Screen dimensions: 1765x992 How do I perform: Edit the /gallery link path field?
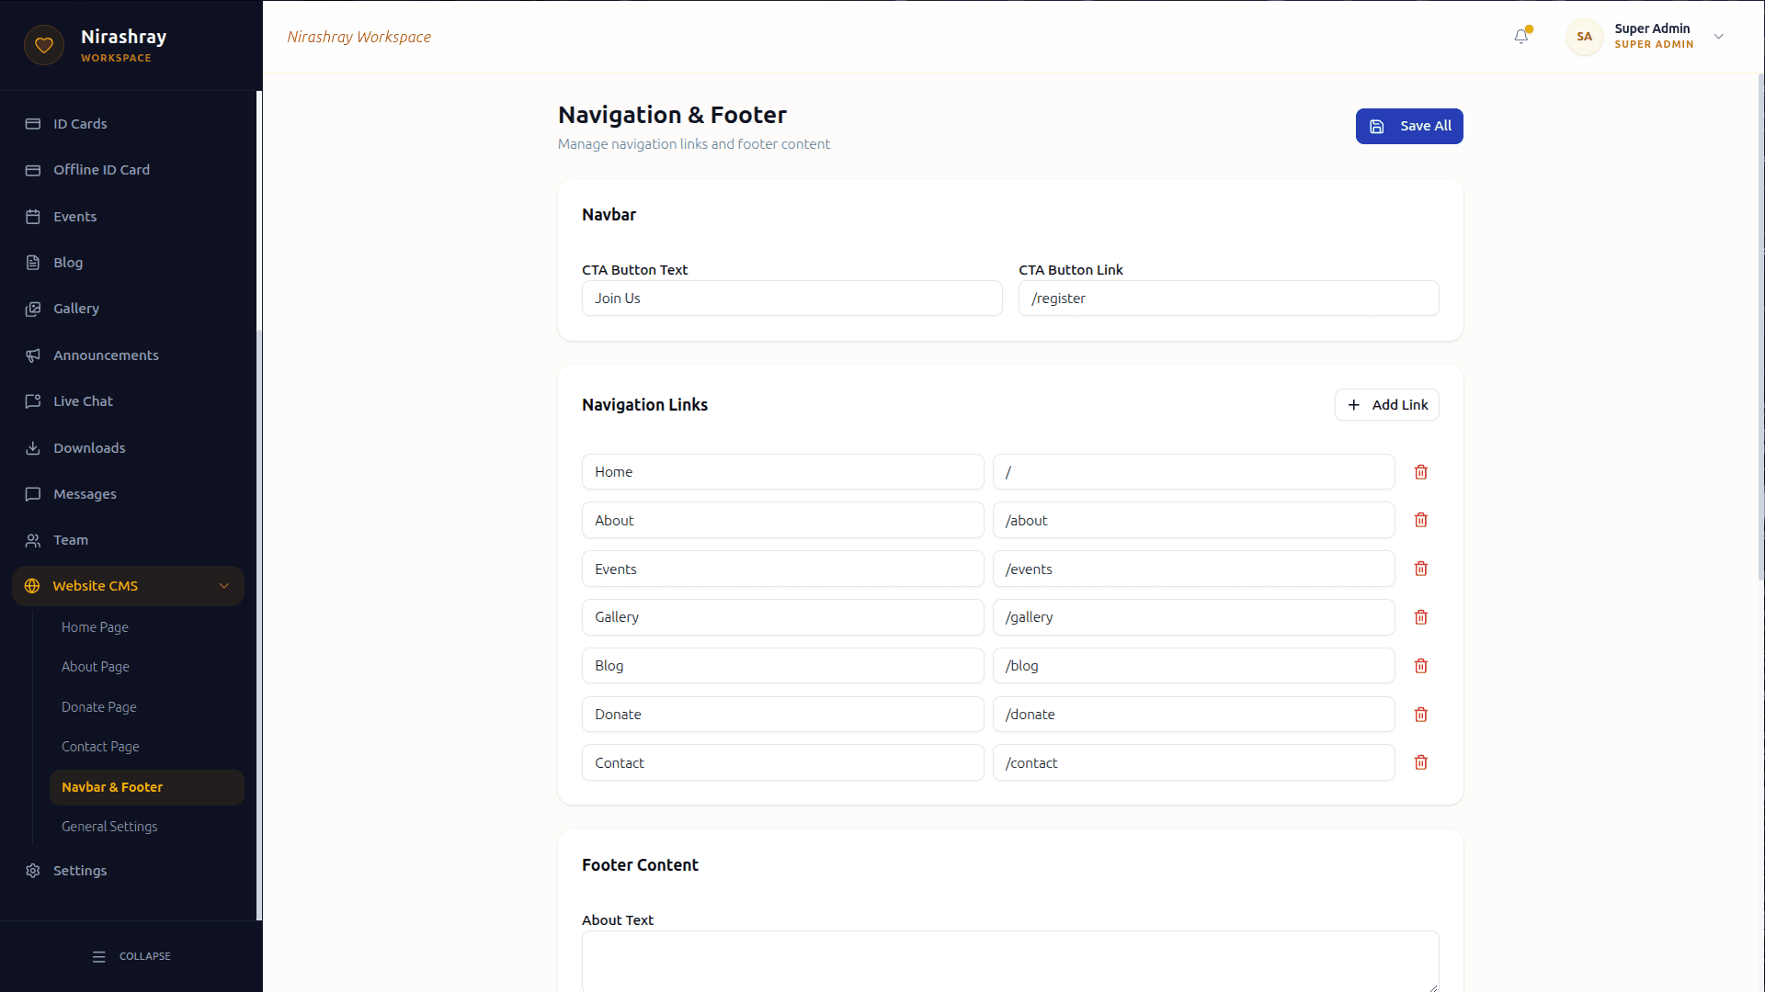(1193, 617)
